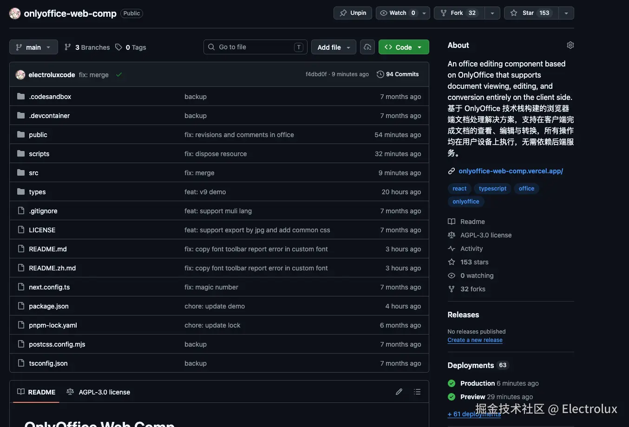Screen dimensions: 629x427
Task: Open the Releases section heading
Action: pyautogui.click(x=463, y=315)
